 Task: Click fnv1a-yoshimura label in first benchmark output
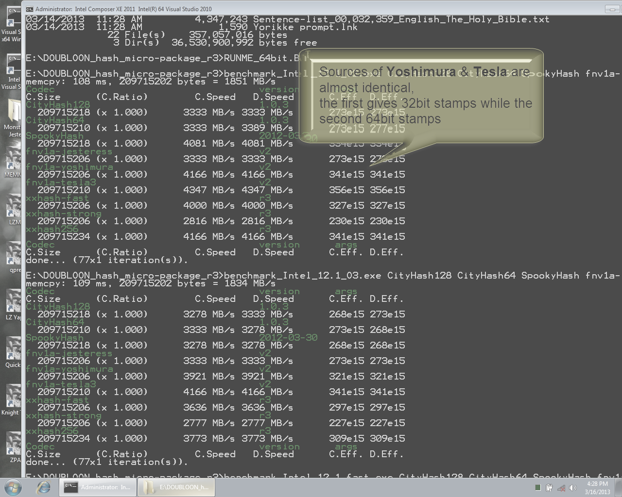(x=69, y=167)
